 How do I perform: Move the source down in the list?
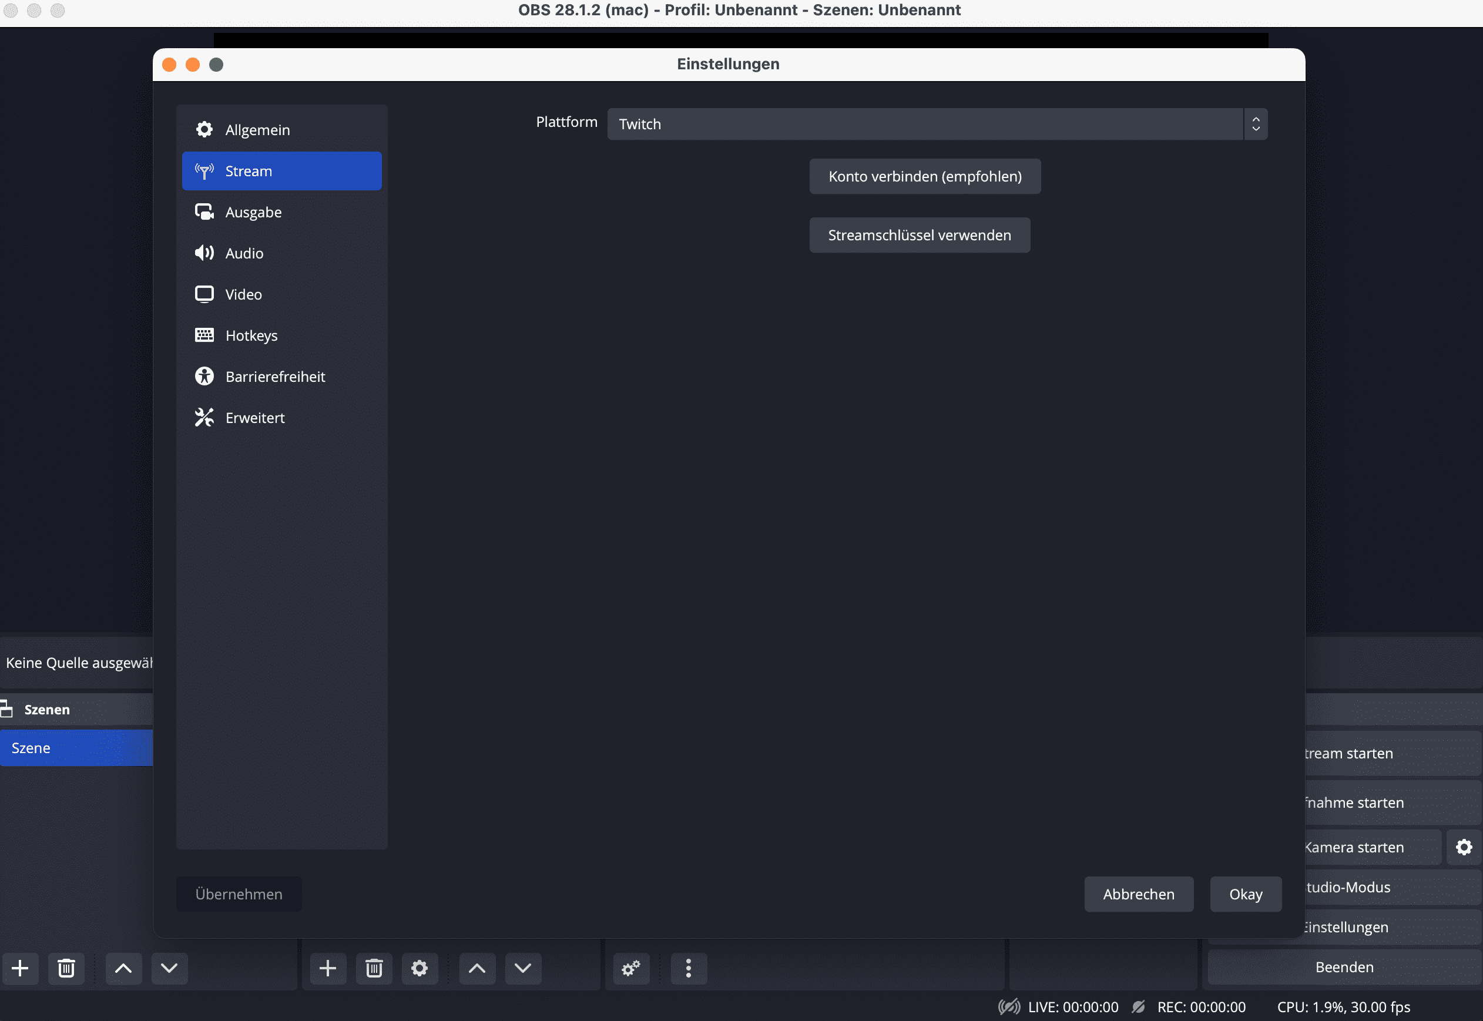(524, 969)
